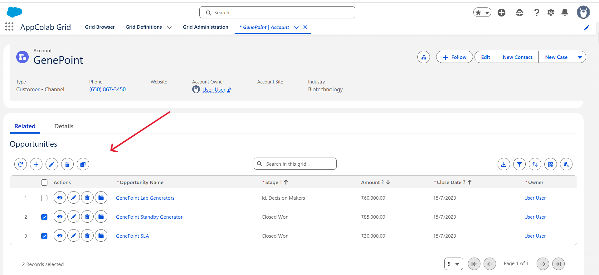Delete selected records with toolbar trash icon
Screen dimensions: 599x275
click(67, 164)
